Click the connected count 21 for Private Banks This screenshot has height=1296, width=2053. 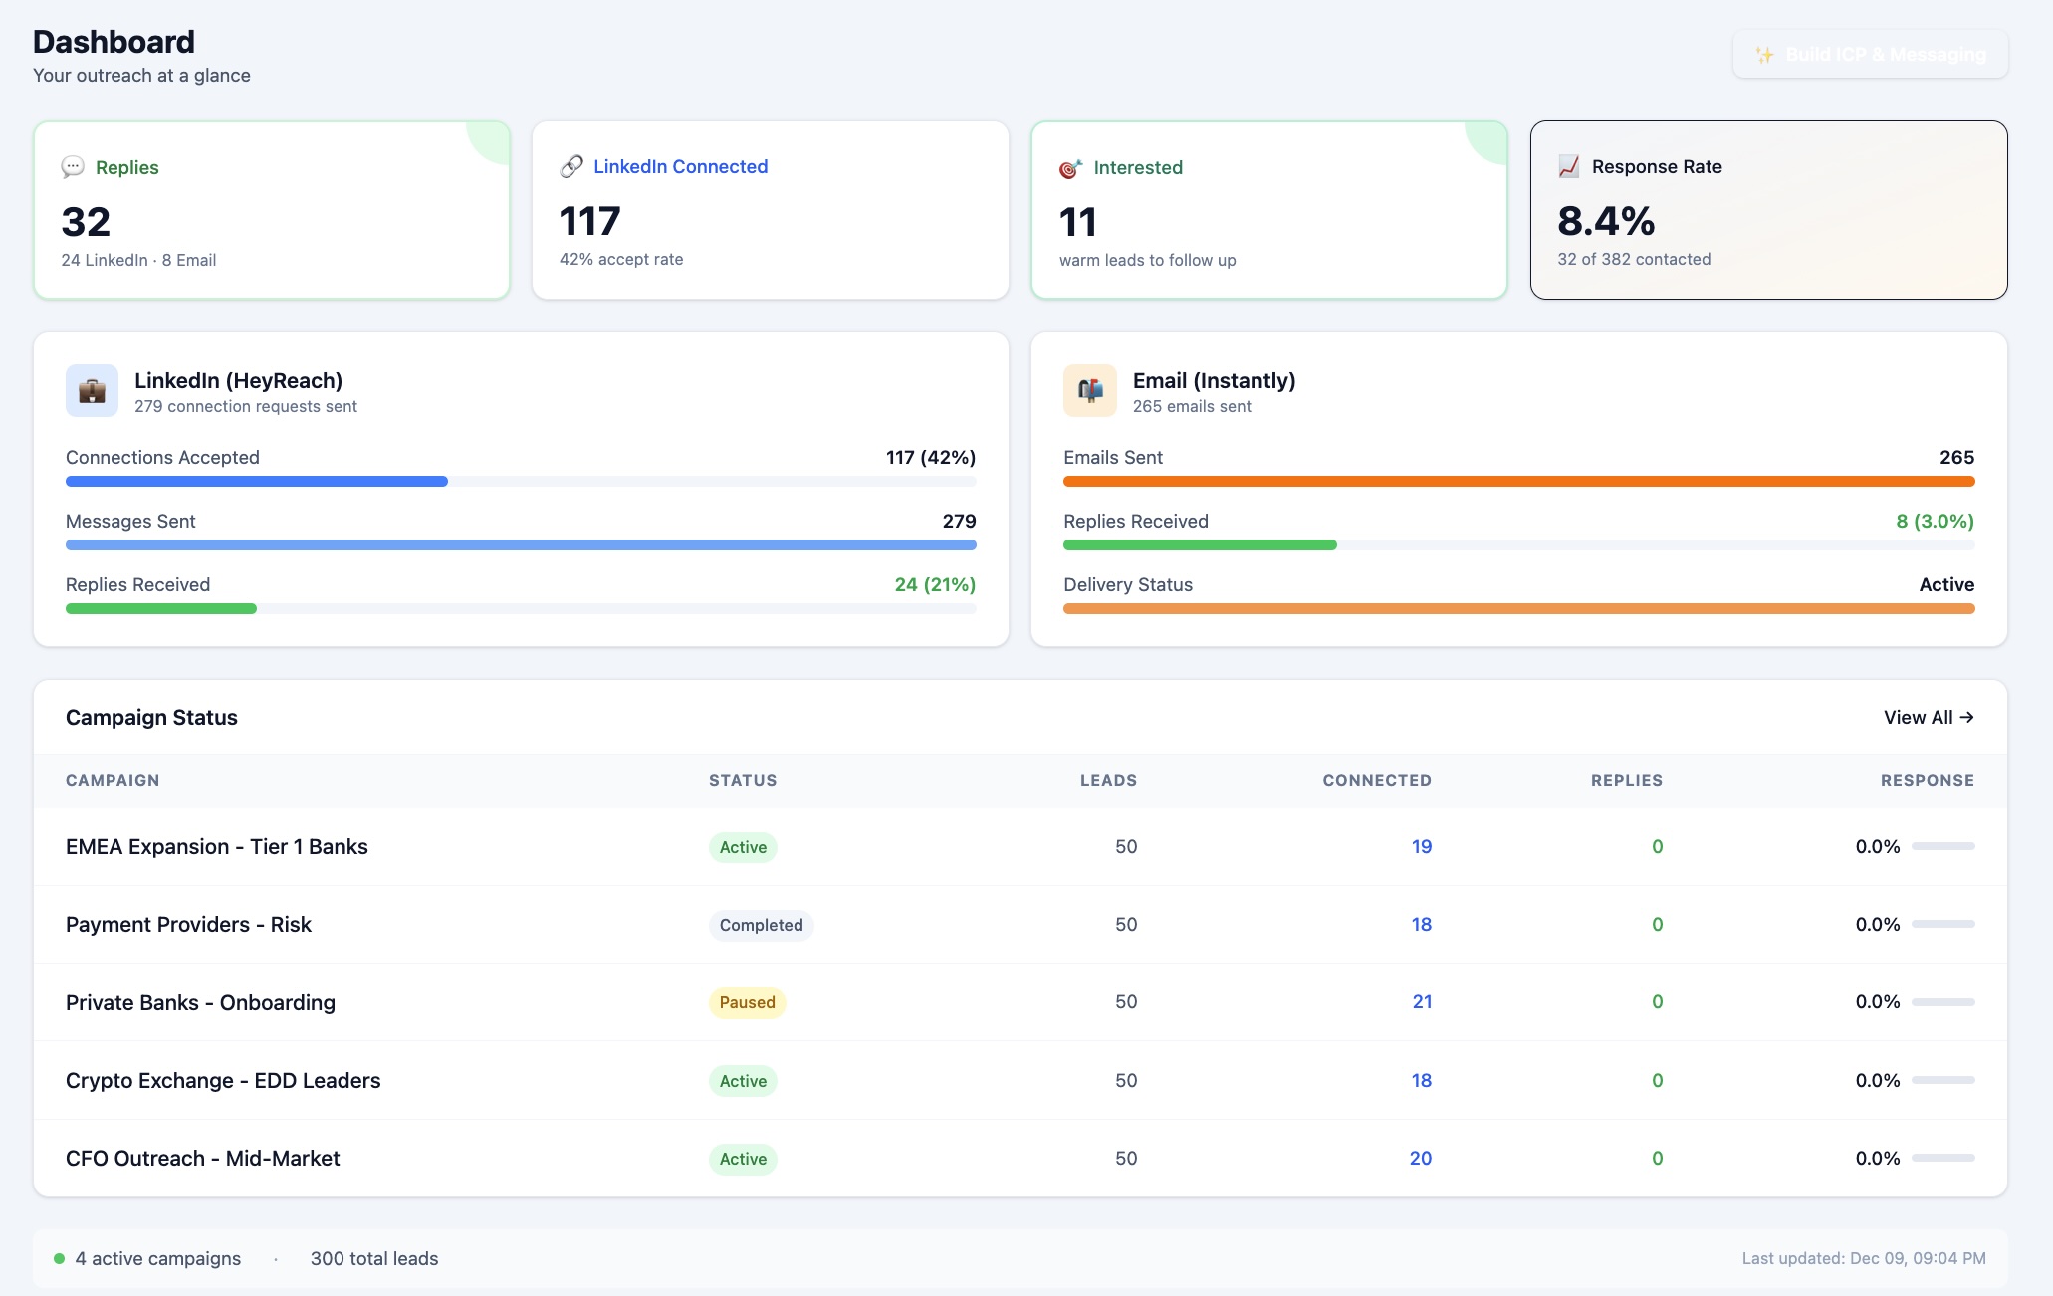pyautogui.click(x=1422, y=1002)
